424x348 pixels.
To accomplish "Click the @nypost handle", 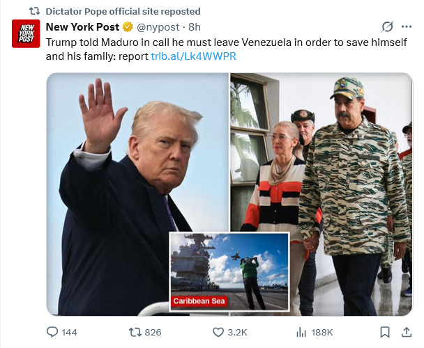I will [x=158, y=27].
